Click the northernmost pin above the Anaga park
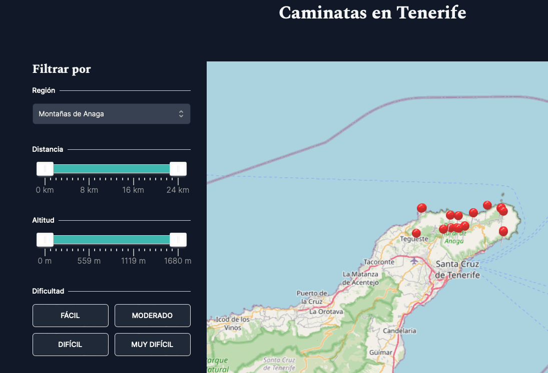 487,205
